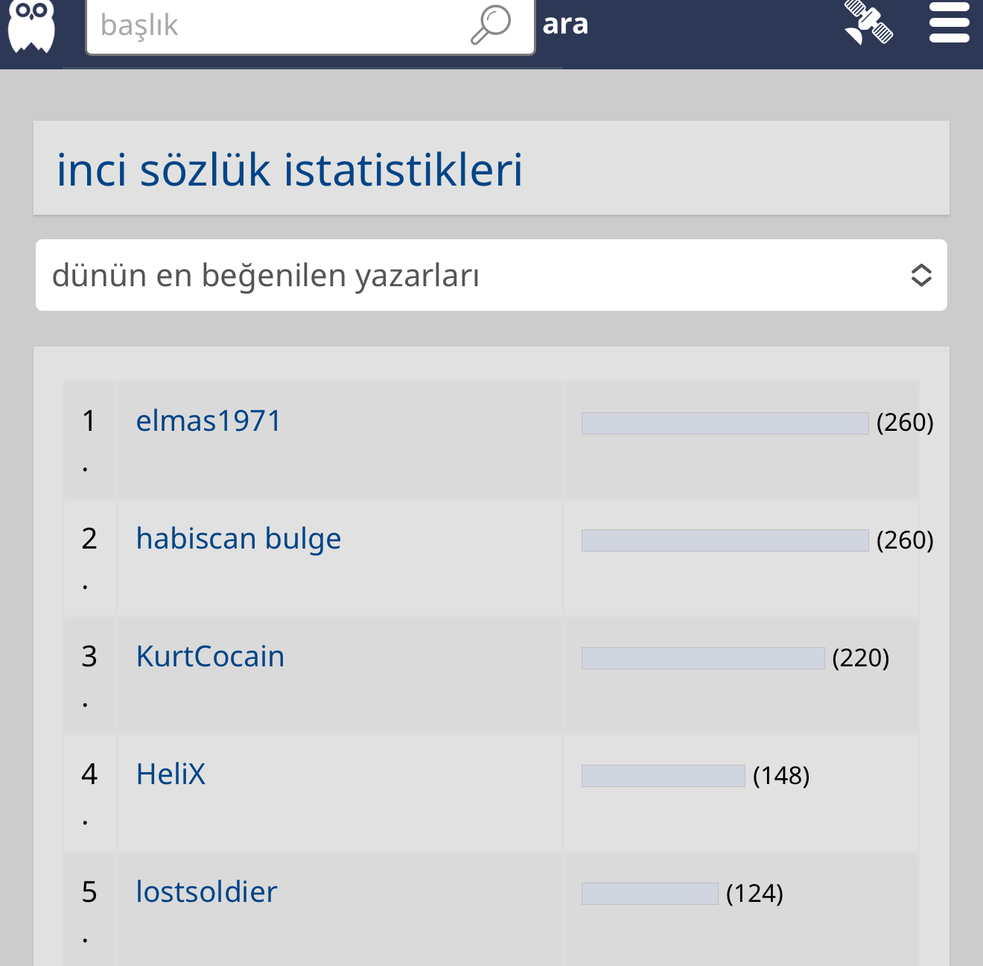Image resolution: width=983 pixels, height=966 pixels.
Task: Open elmas1971 author profile
Action: (x=209, y=421)
